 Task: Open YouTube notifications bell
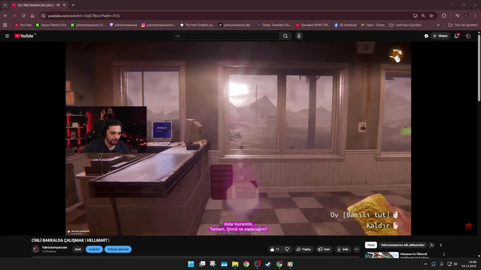coord(457,36)
